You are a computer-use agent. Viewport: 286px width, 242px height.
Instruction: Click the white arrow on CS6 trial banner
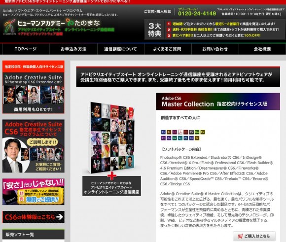(x=60, y=217)
